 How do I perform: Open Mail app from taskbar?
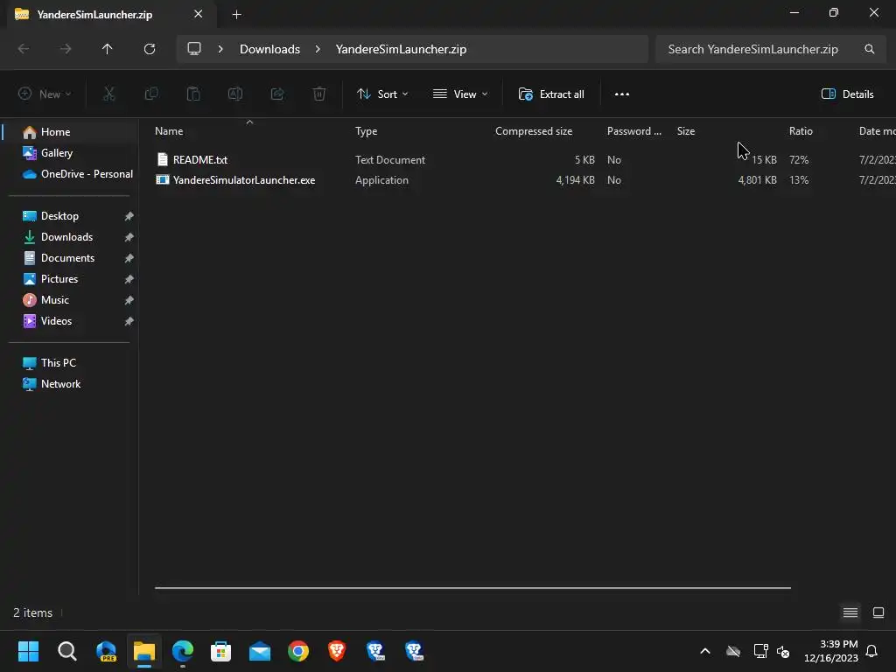click(x=259, y=651)
